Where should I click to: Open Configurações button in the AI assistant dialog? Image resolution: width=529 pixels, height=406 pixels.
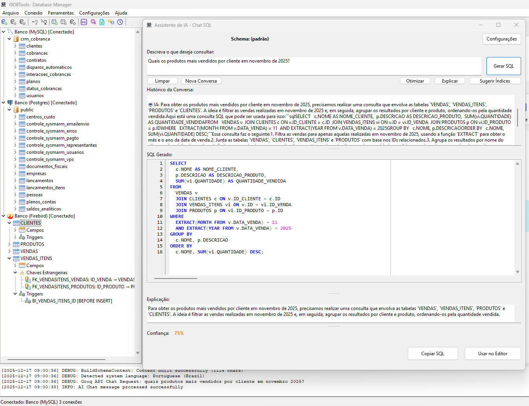click(x=502, y=39)
